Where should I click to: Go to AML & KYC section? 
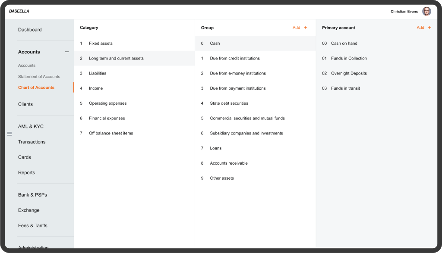pyautogui.click(x=31, y=126)
